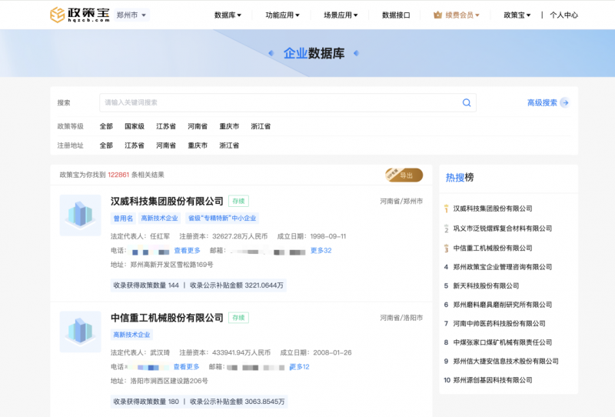Viewport: 615px width, 417px height.
Task: Click 收录公示补贴金额 3063.8545万 stat
Action: click(238, 402)
